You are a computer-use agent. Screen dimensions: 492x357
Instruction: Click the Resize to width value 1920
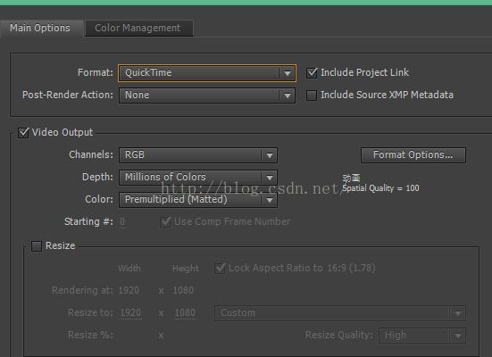131,313
